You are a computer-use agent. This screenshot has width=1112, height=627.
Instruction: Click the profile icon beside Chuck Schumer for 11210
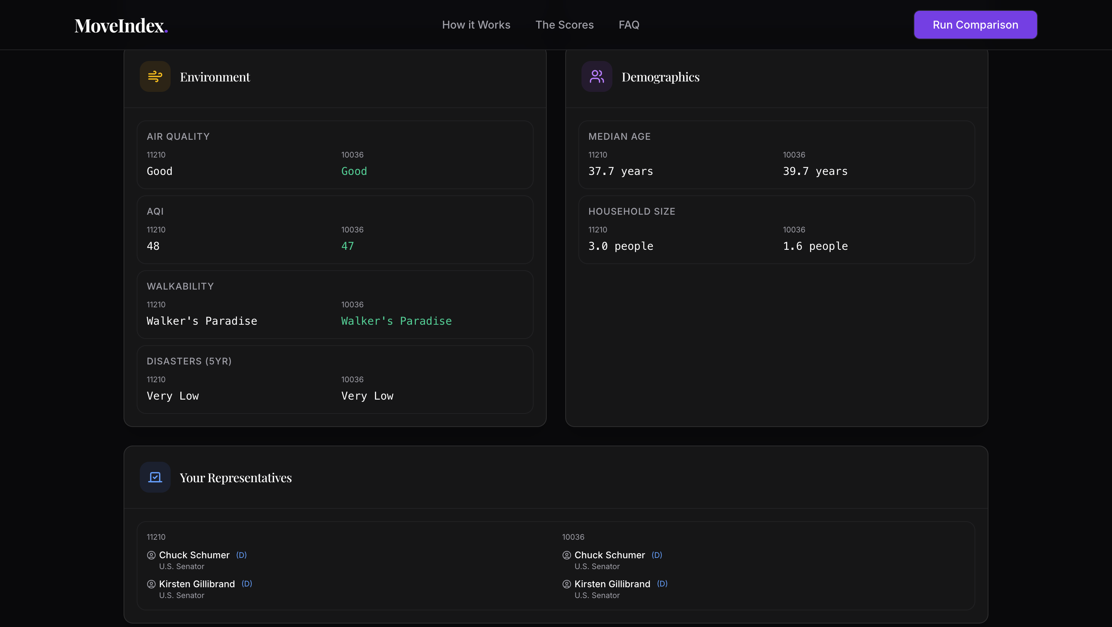(151, 555)
